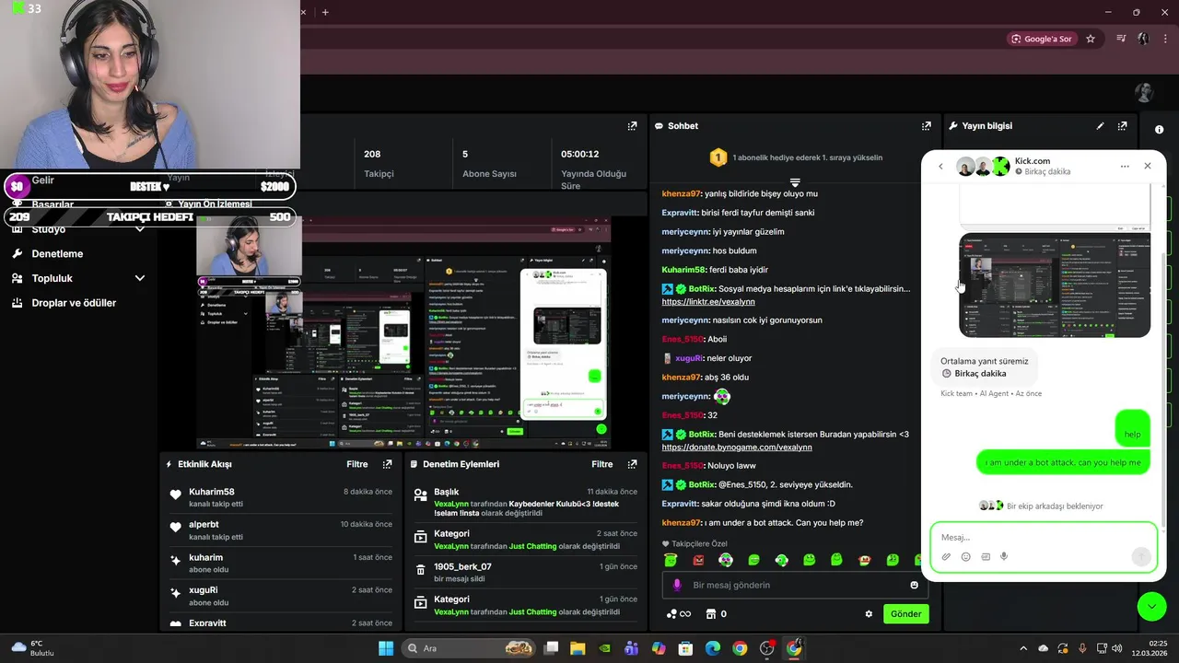Send chat message with Gönder button
Viewport: 1179px width, 663px height.
click(x=905, y=614)
